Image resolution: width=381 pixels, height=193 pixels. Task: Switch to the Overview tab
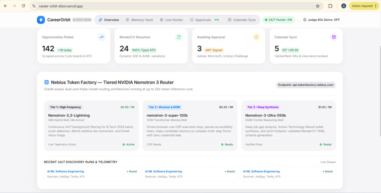tap(109, 20)
